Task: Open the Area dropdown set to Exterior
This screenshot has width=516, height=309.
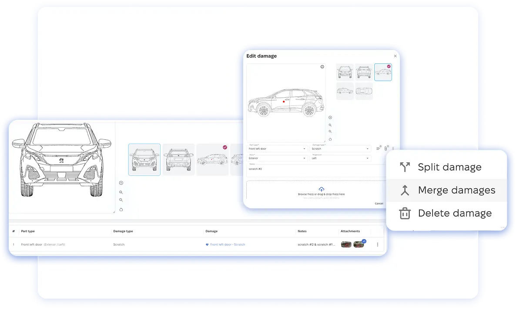Action: [278, 158]
